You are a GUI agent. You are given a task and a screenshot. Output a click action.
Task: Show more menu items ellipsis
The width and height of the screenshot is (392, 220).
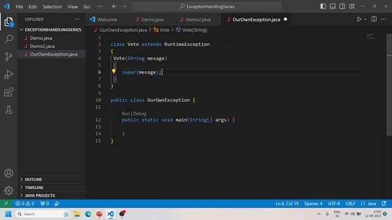point(99,7)
